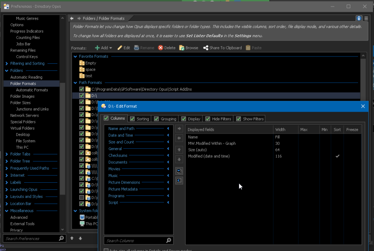The width and height of the screenshot is (374, 251).
Task: Toggle the Grouping tab checkbox
Action: tap(157, 119)
